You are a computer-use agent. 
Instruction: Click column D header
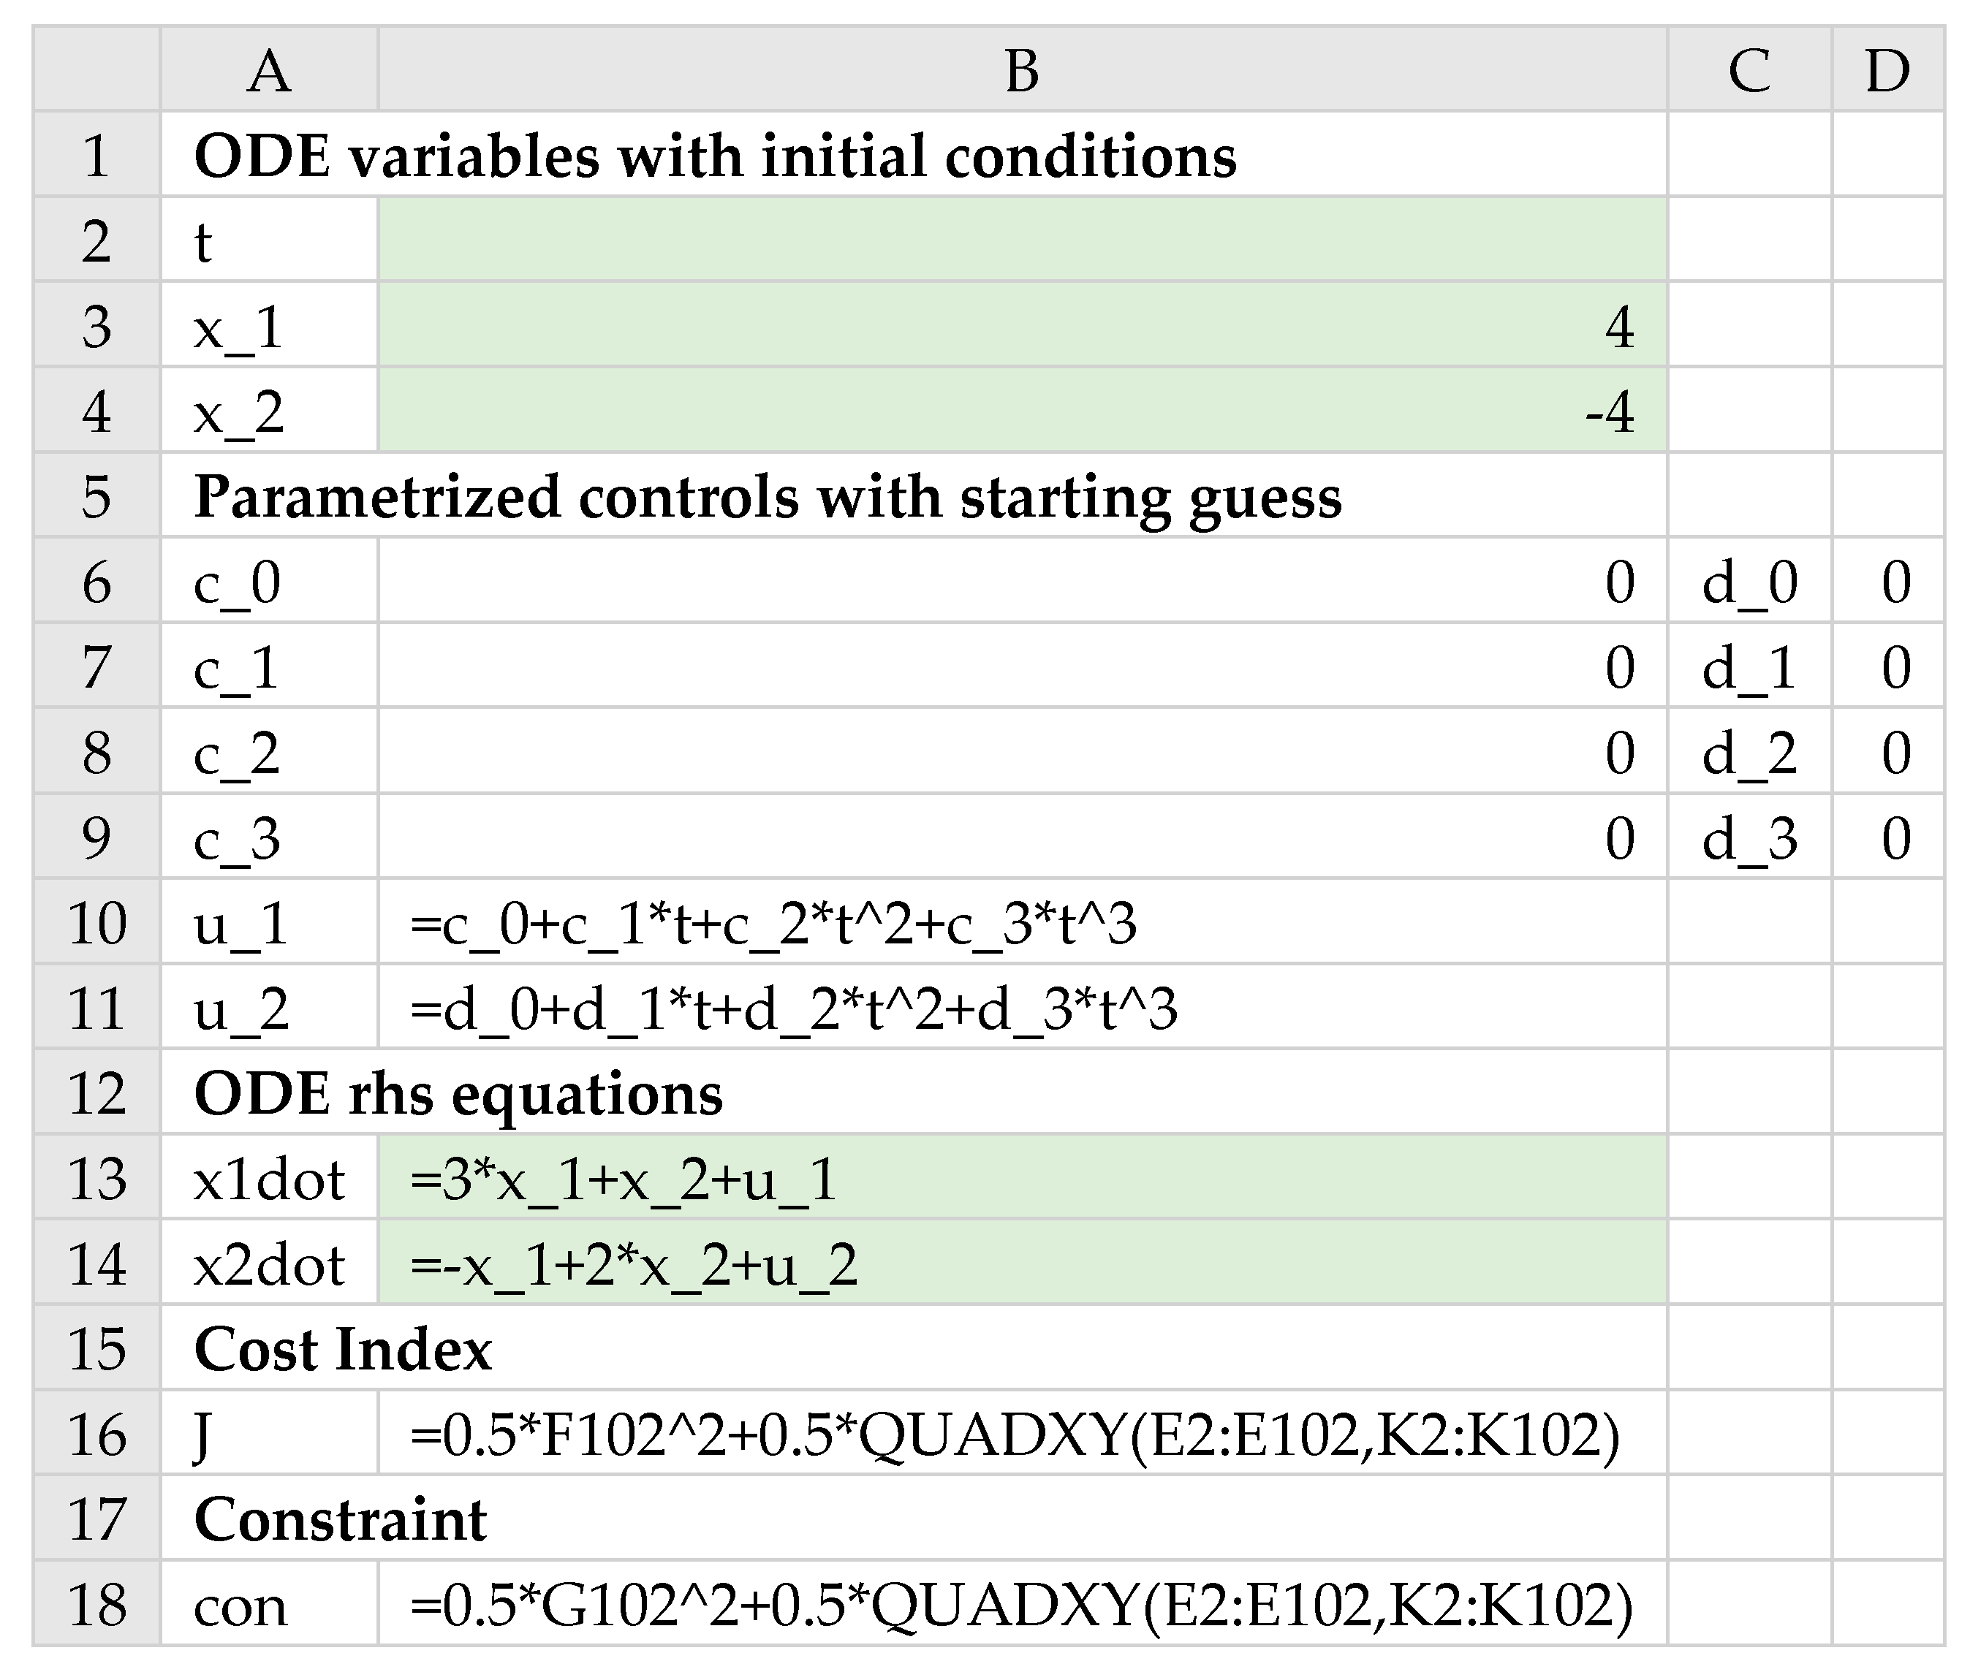[1887, 69]
